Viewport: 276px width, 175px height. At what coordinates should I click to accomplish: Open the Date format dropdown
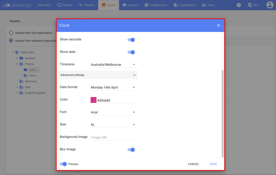click(113, 87)
